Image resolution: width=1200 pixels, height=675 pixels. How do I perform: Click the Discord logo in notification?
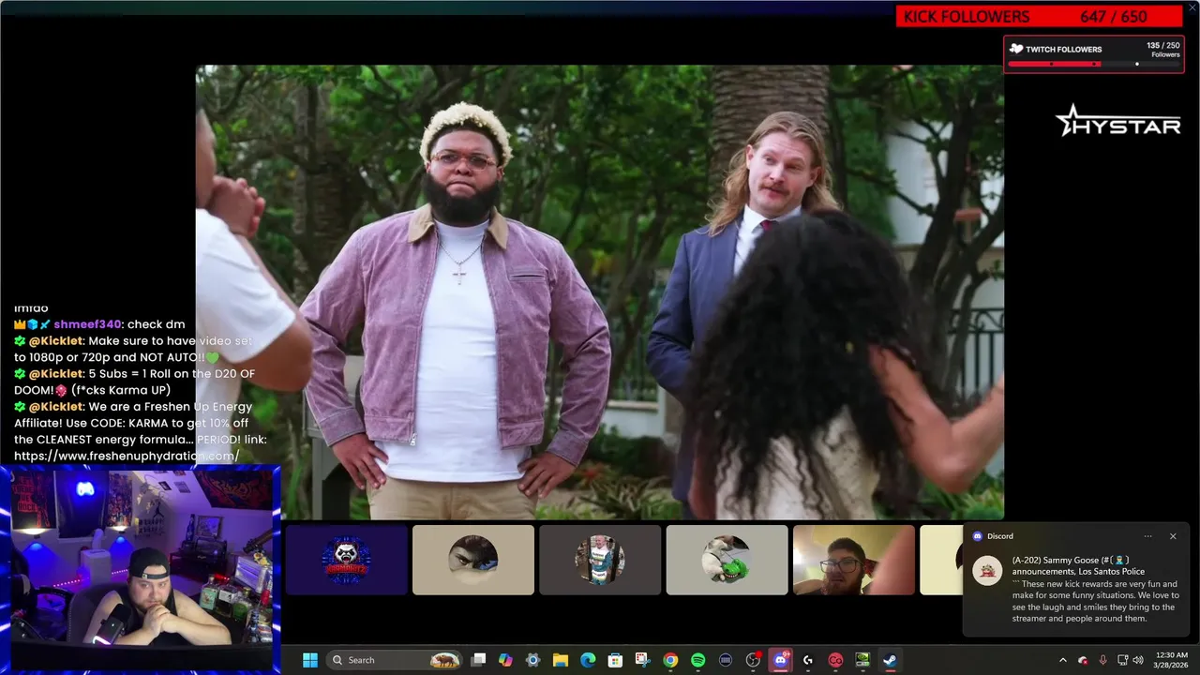(x=977, y=536)
